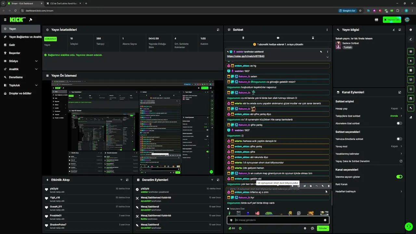The width and height of the screenshot is (416, 234).
Task: Toggle Abonelere özel sohbet switch
Action: tap(399, 123)
